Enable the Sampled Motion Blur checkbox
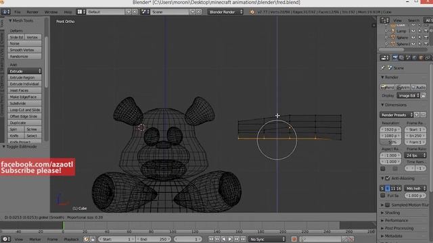 tap(388, 205)
